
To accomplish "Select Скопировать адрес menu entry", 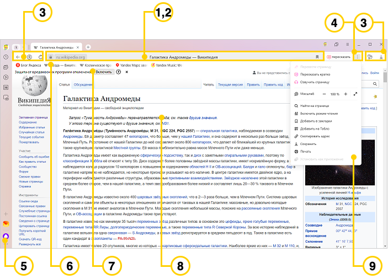I will coord(315,136).
